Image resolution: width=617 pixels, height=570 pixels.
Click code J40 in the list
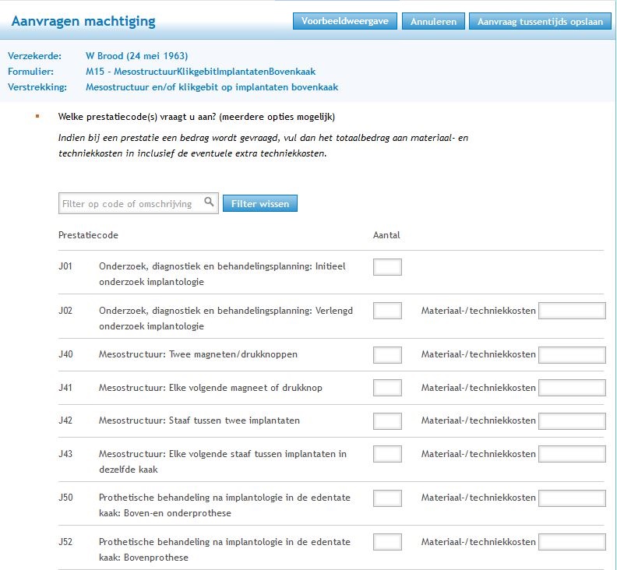pyautogui.click(x=65, y=354)
